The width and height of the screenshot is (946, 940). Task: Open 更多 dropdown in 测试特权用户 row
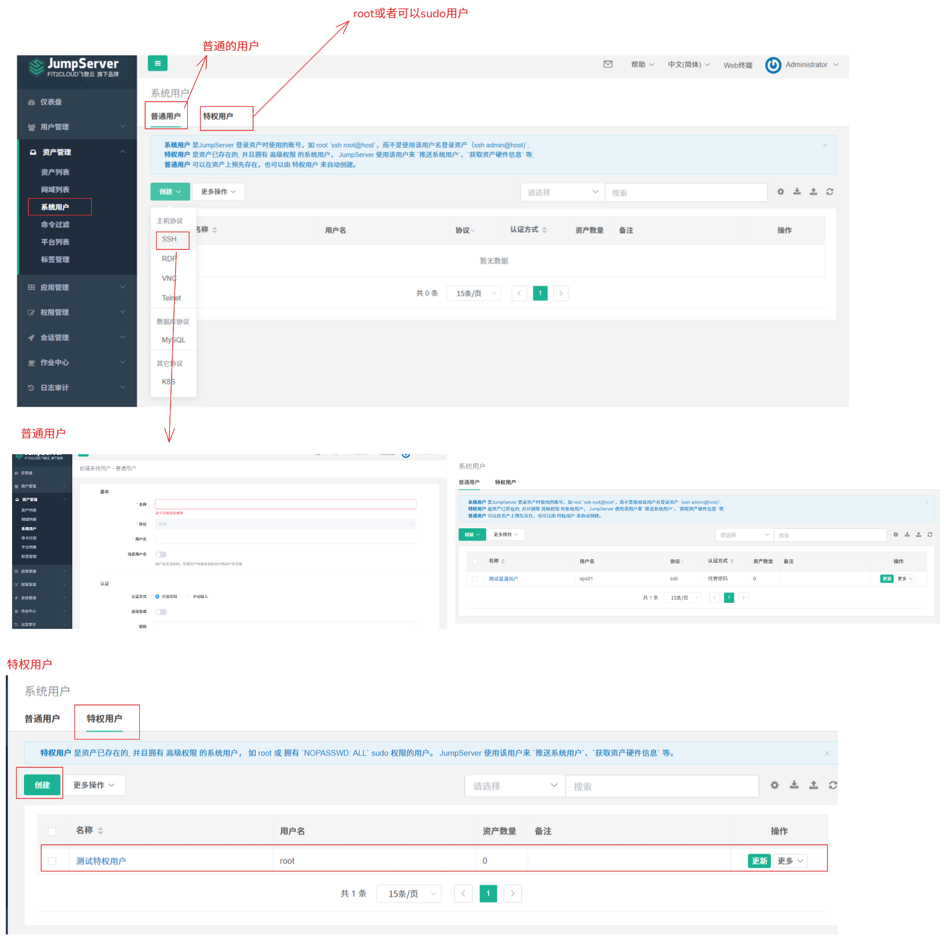[790, 861]
